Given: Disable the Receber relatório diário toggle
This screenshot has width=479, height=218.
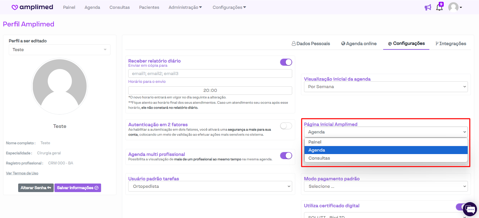Looking at the screenshot, I should click(286, 62).
